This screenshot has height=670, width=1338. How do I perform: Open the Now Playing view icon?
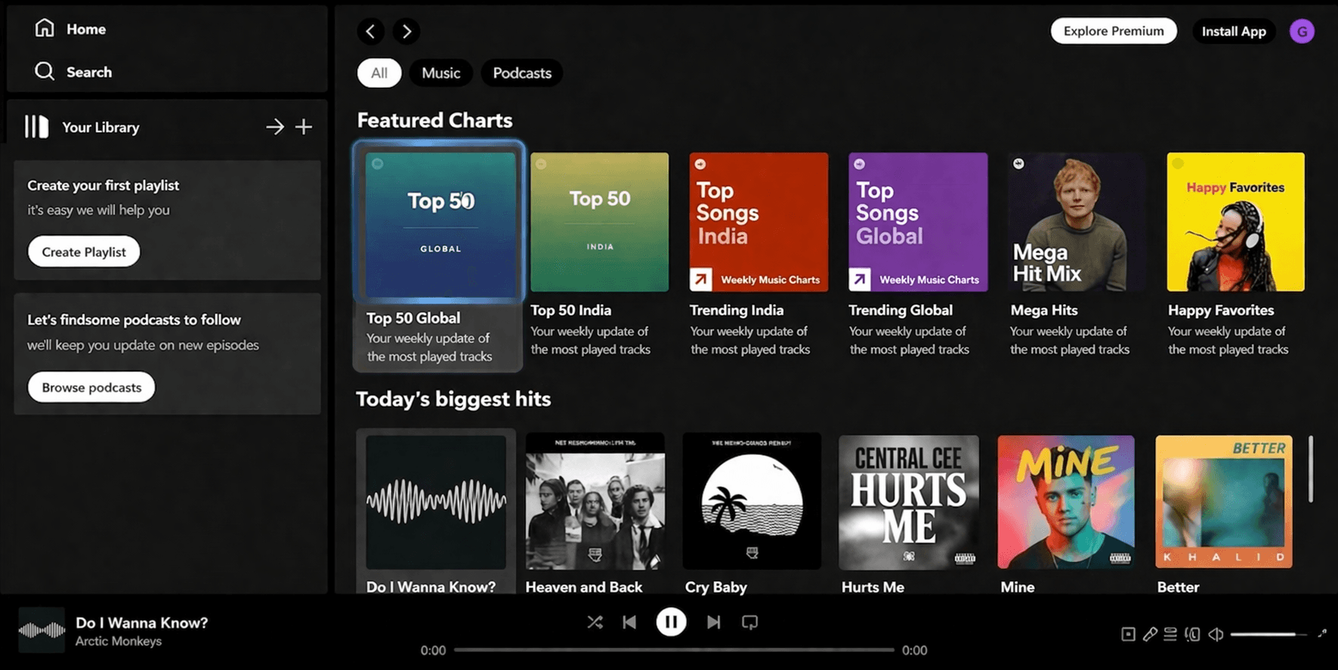1128,634
